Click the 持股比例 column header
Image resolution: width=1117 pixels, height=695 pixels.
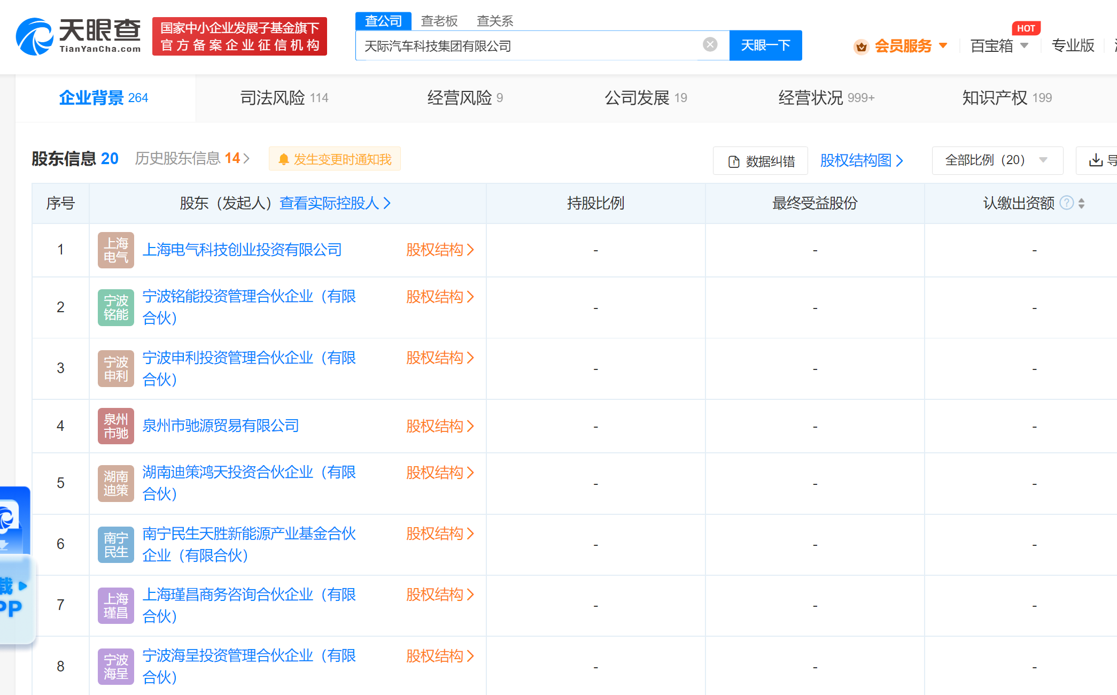point(595,203)
